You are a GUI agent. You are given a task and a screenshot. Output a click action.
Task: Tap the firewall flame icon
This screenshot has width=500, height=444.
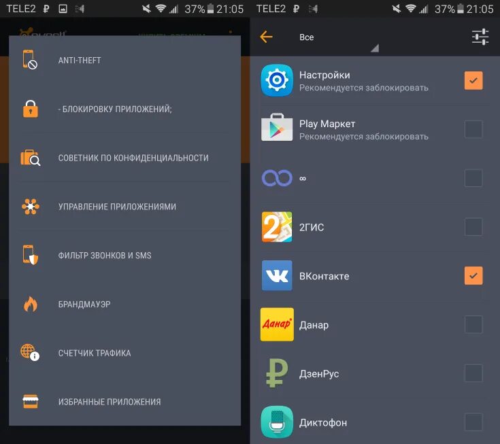31,304
